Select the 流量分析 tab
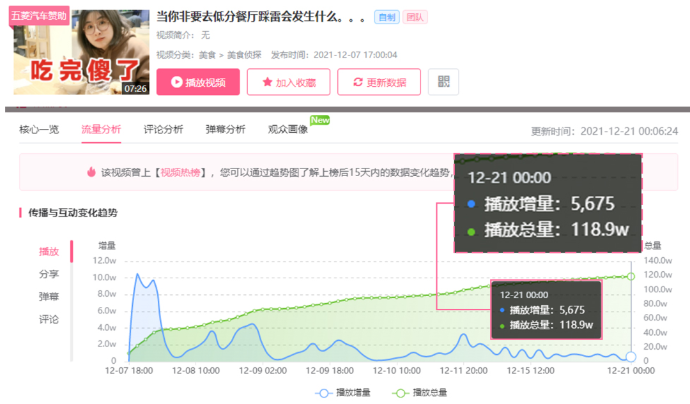The image size is (690, 404). click(x=101, y=130)
